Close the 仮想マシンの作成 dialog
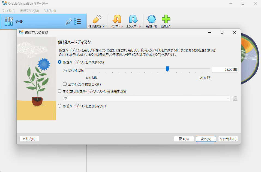261x172 pixels. pyautogui.click(x=235, y=33)
